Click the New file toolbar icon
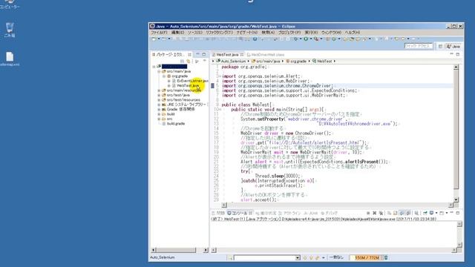Image resolution: width=475 pixels, height=267 pixels. [154, 39]
